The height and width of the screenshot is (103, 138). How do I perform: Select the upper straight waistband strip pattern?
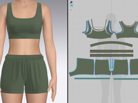(x=112, y=51)
